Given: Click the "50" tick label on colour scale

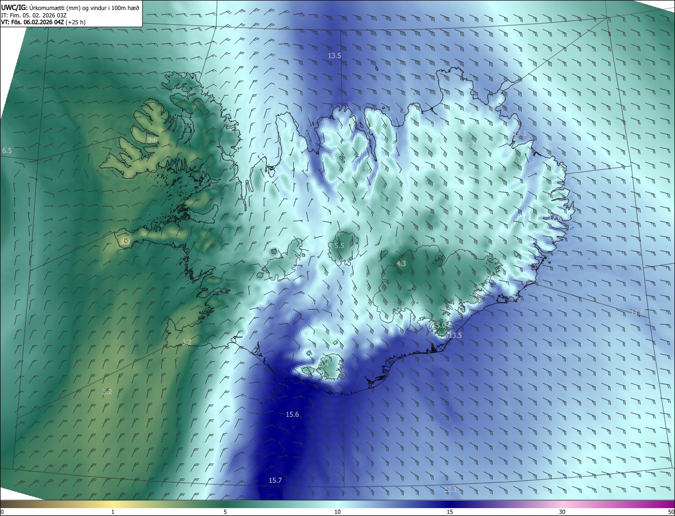Looking at the screenshot, I should [671, 512].
